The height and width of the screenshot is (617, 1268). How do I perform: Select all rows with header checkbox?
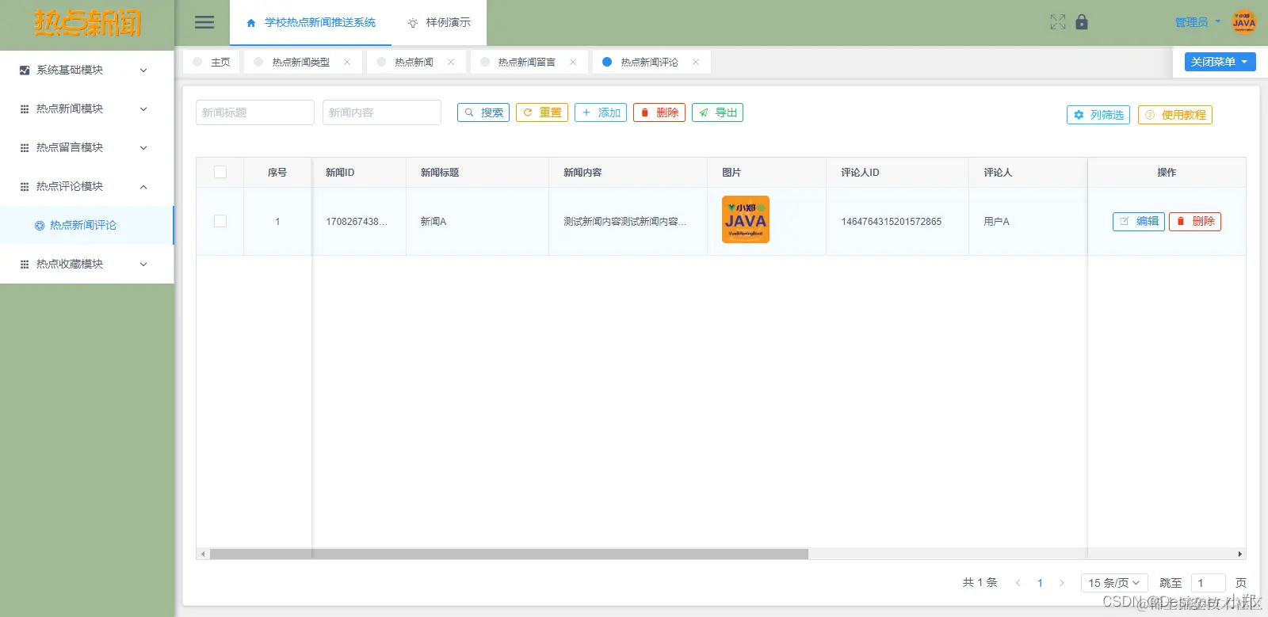tap(220, 172)
